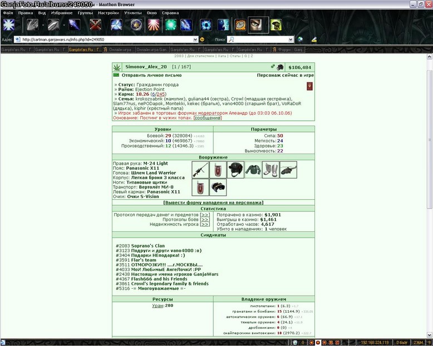
Task: Open player real estate arrow link
Action: pyautogui.click(x=205, y=224)
